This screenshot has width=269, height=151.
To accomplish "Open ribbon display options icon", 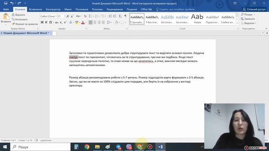I will pos(235,3).
